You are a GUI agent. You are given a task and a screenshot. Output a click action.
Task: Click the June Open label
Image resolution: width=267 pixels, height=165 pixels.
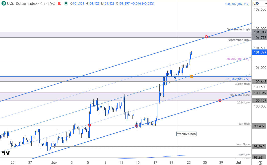[x=243, y=144]
